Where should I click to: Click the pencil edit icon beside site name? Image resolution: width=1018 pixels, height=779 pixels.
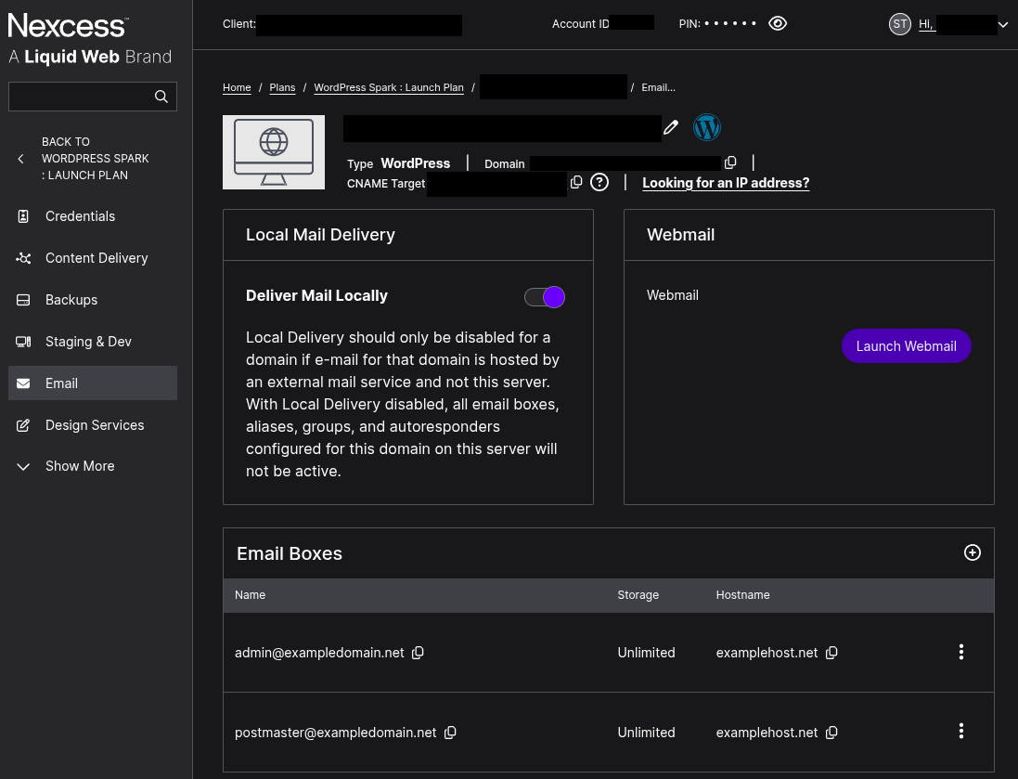click(x=671, y=127)
